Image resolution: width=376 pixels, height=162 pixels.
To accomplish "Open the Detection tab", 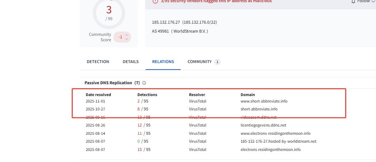I will [x=98, y=62].
